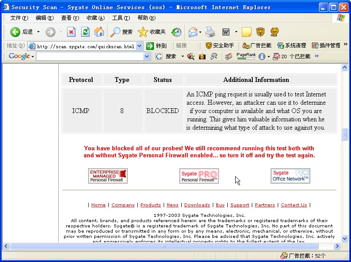The height and width of the screenshot is (262, 351).
Task: Print the page using the printer icon
Action: coord(210,32)
